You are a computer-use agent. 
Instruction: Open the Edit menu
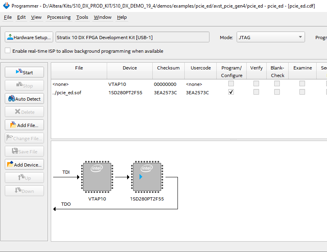(21, 17)
